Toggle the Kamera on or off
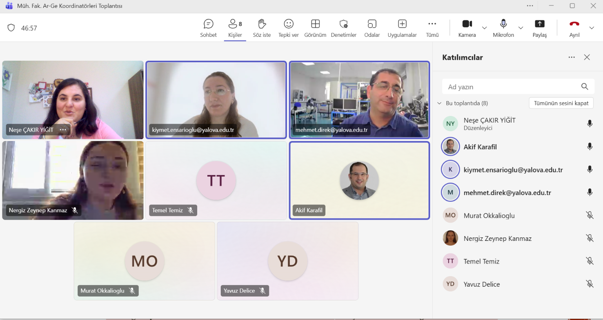 point(467,28)
